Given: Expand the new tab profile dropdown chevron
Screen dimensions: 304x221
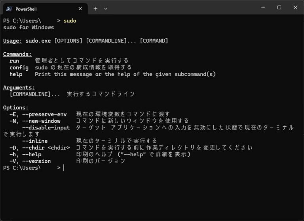Looking at the screenshot, I should pos(106,8).
